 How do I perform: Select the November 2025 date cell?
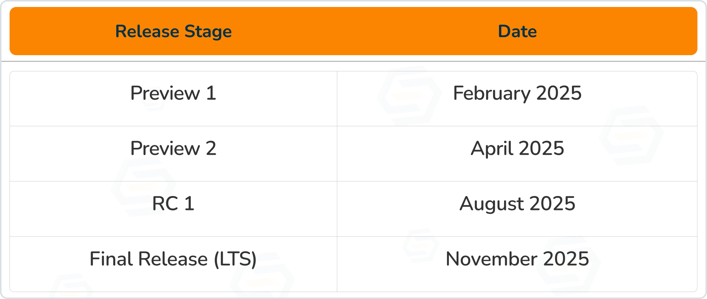click(517, 259)
